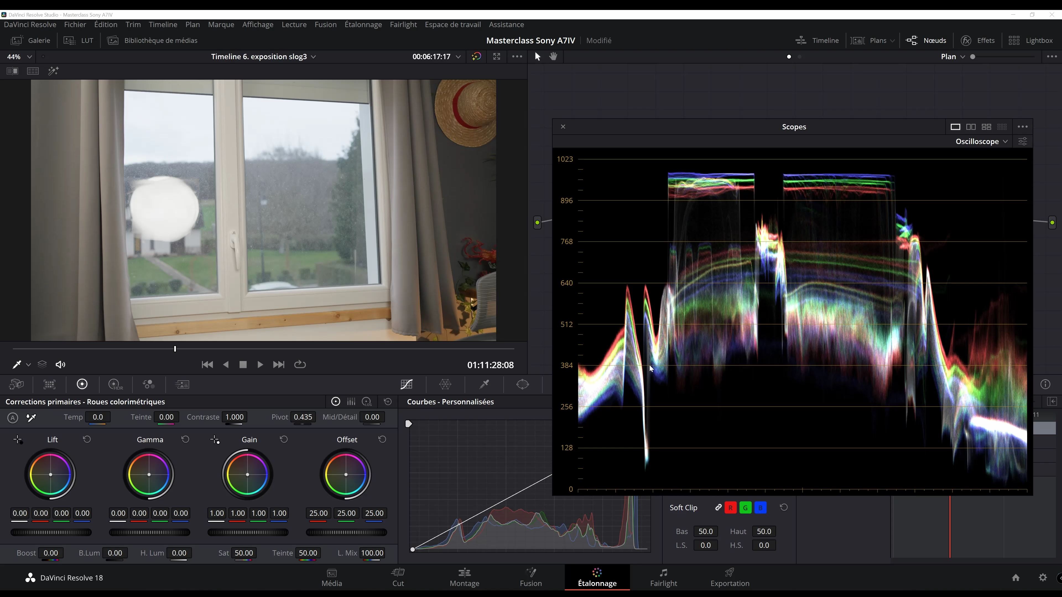Toggle loop playback
Viewport: 1062px width, 597px height.
(x=300, y=365)
